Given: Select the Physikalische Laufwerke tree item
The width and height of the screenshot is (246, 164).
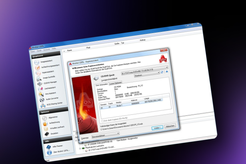Looking at the screenshot, I should 95,146.
